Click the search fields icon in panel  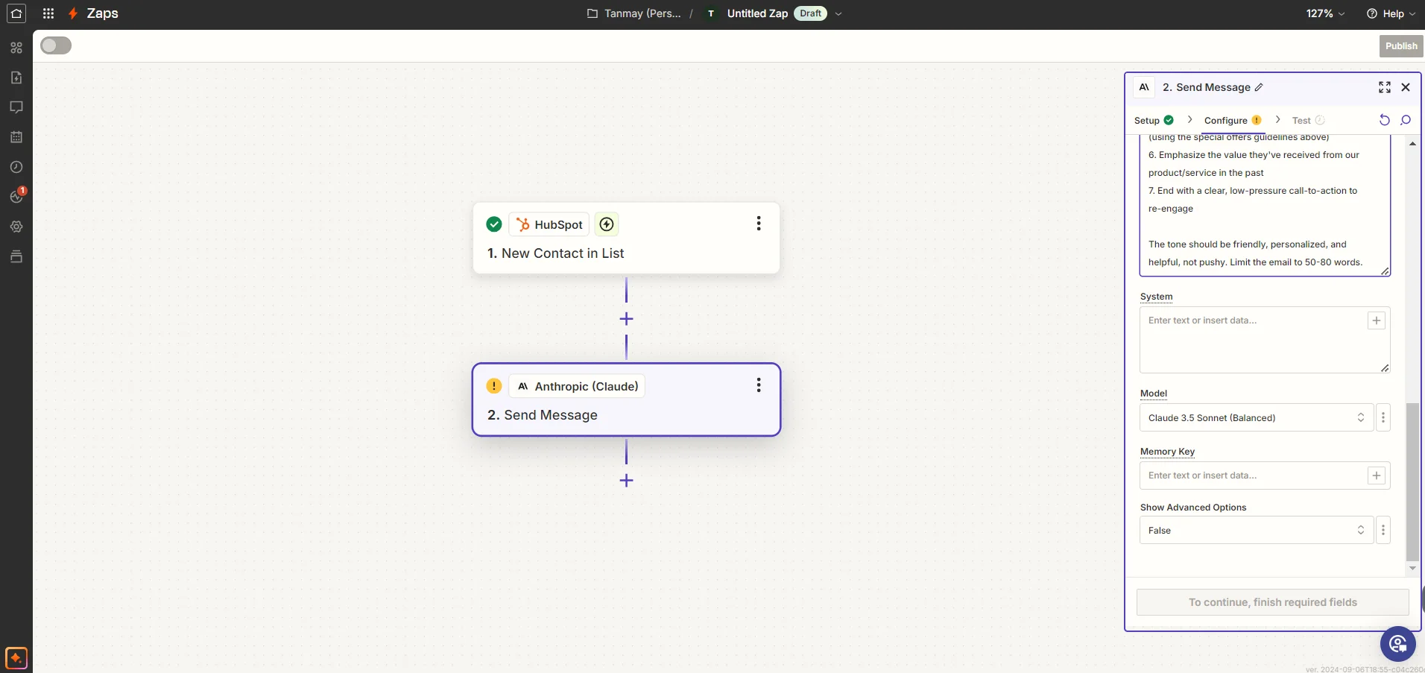click(1406, 120)
